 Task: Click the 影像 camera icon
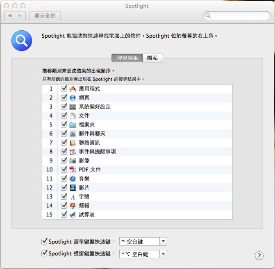point(73,161)
